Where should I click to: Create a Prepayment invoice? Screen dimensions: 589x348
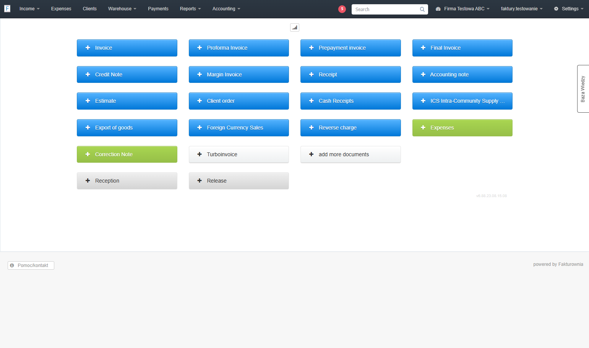350,48
